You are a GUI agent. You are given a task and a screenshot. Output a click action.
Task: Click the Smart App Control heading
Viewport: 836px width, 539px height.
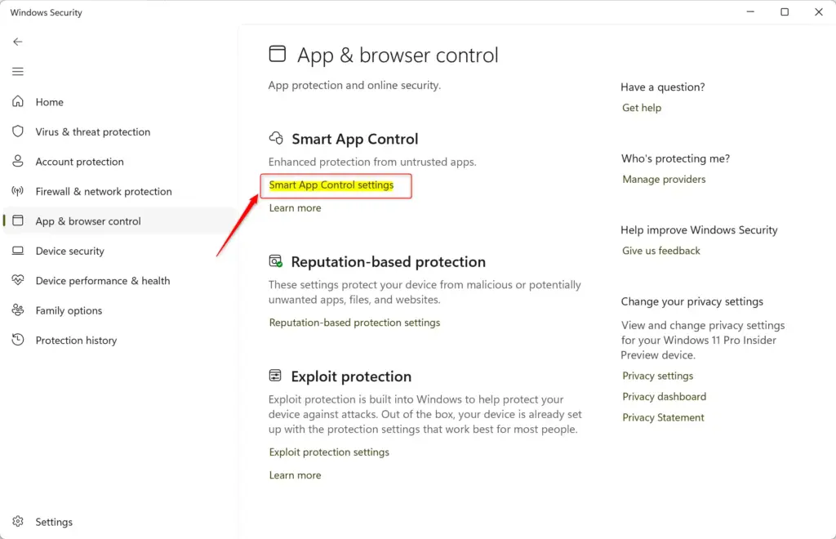point(354,139)
